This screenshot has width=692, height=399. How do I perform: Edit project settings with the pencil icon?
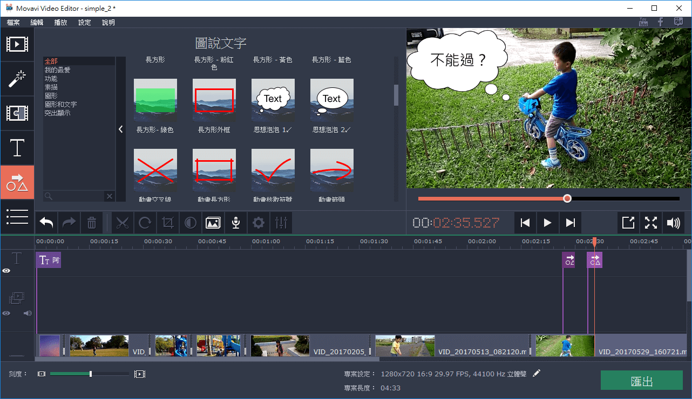536,372
